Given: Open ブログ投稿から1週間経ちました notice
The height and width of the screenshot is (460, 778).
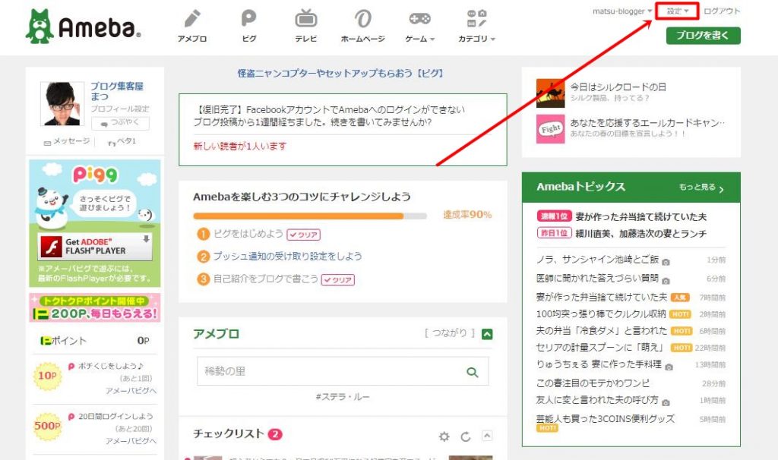Looking at the screenshot, I should tap(312, 122).
